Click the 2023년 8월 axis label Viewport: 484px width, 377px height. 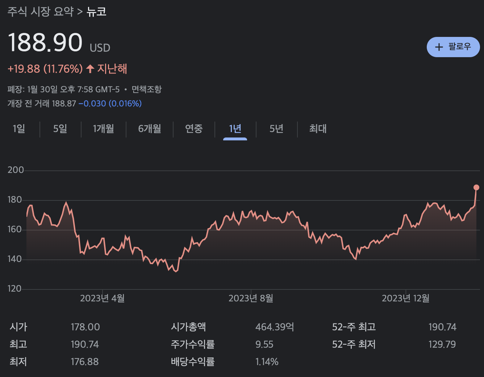pyautogui.click(x=251, y=298)
